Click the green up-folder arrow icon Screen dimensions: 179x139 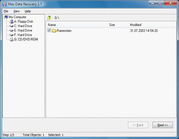[49, 18]
